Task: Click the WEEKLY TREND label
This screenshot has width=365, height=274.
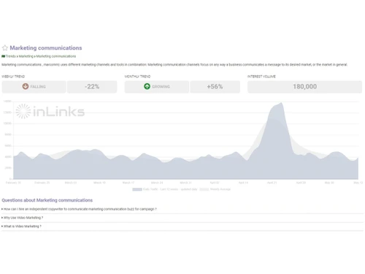Action: [x=13, y=77]
